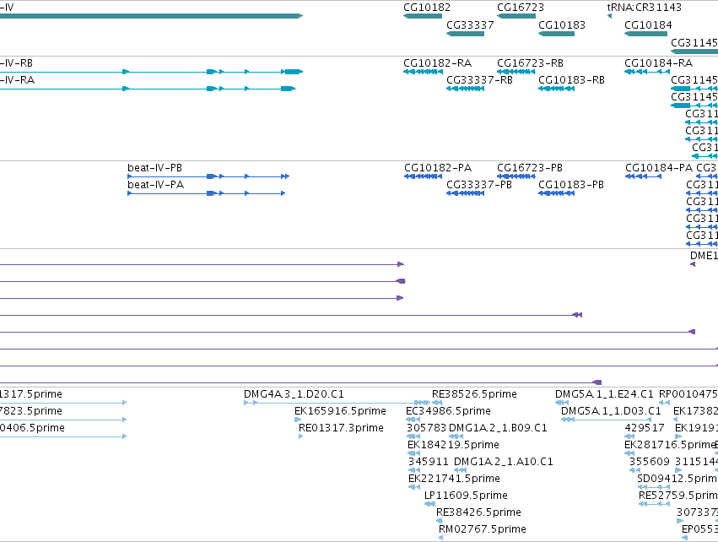Select the LP11609.5prime EST label

(x=466, y=496)
